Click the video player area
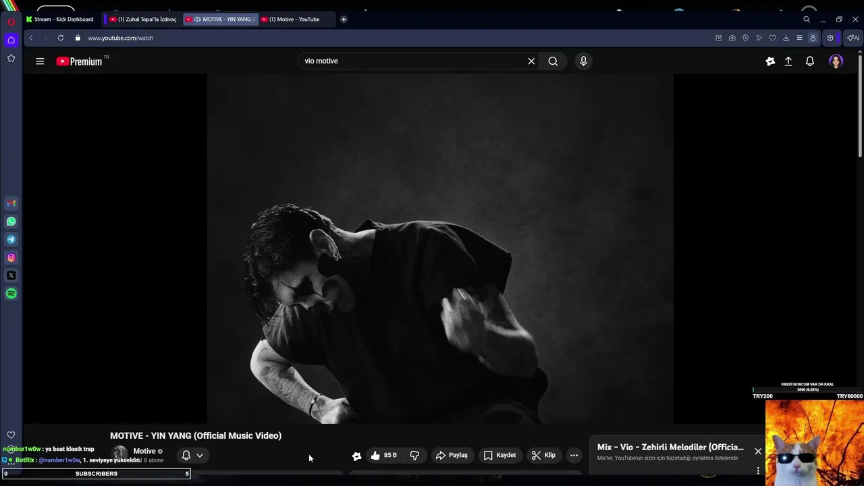The image size is (864, 486). point(440,248)
